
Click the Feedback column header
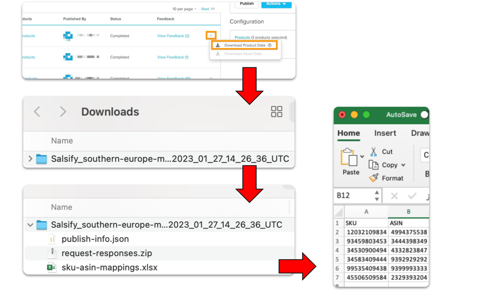click(x=166, y=19)
